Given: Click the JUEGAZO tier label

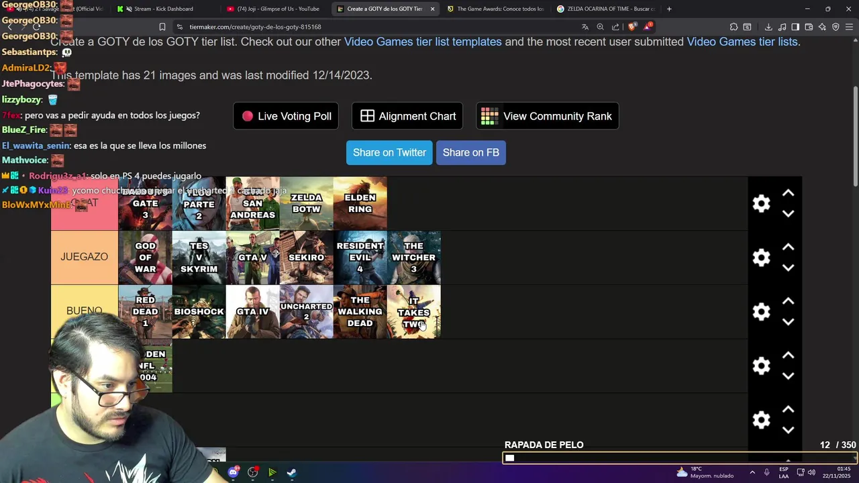Looking at the screenshot, I should (85, 257).
